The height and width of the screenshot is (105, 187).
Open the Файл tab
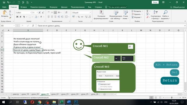click(4, 7)
